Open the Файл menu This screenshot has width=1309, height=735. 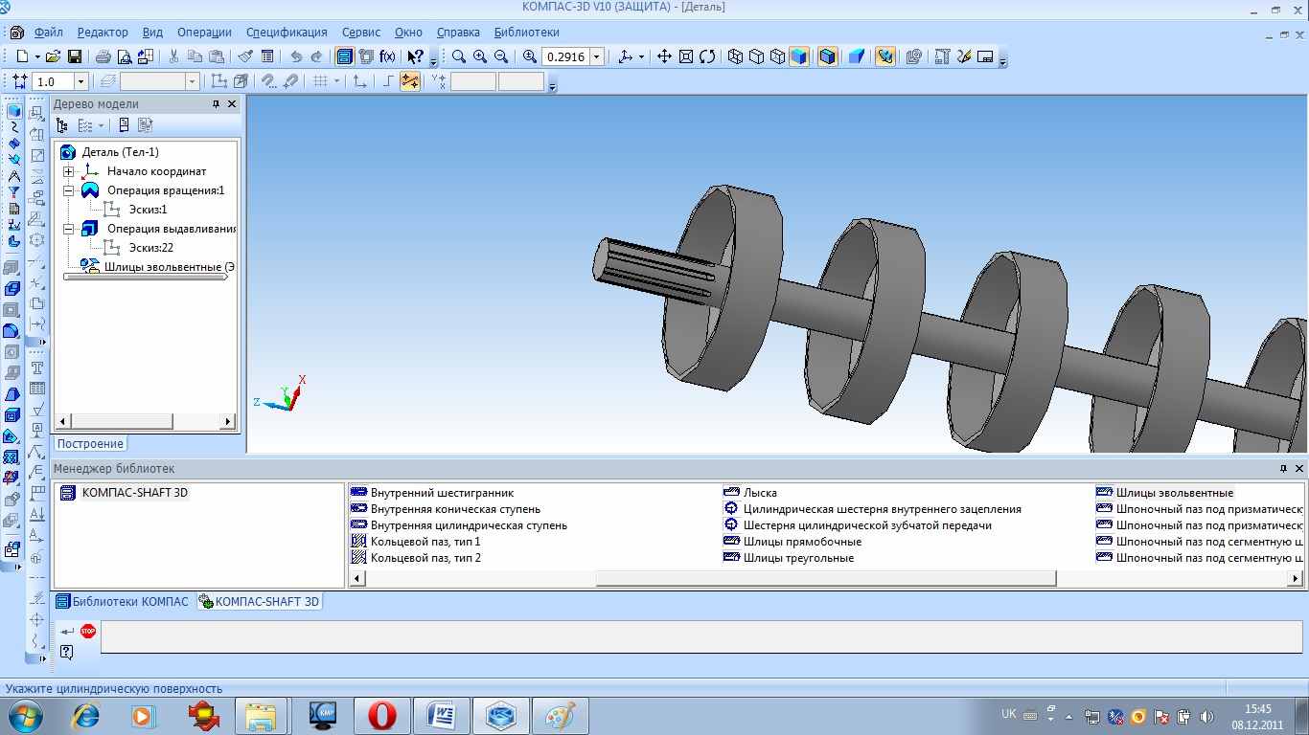point(48,32)
